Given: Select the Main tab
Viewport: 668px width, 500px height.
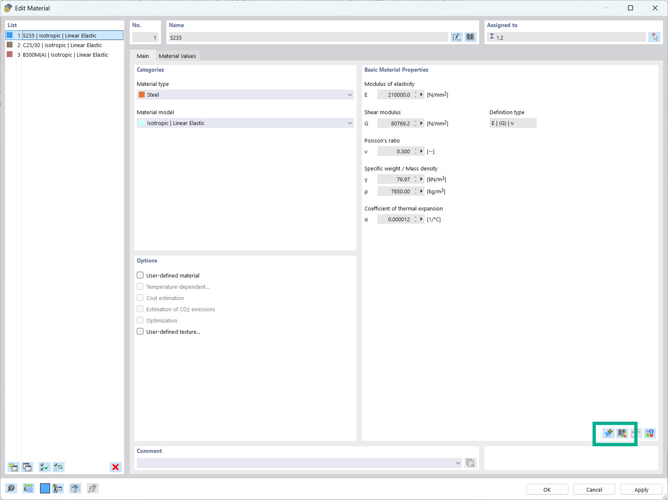Looking at the screenshot, I should (x=143, y=55).
